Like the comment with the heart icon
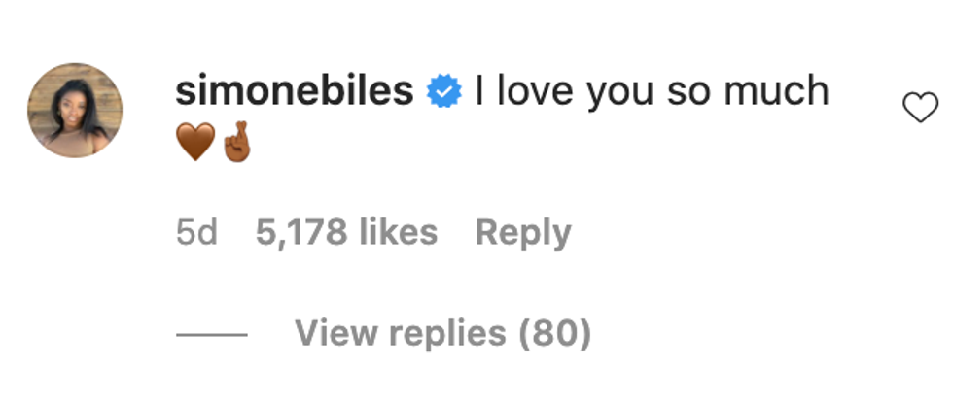Viewport: 953px width, 401px height. pyautogui.click(x=920, y=109)
